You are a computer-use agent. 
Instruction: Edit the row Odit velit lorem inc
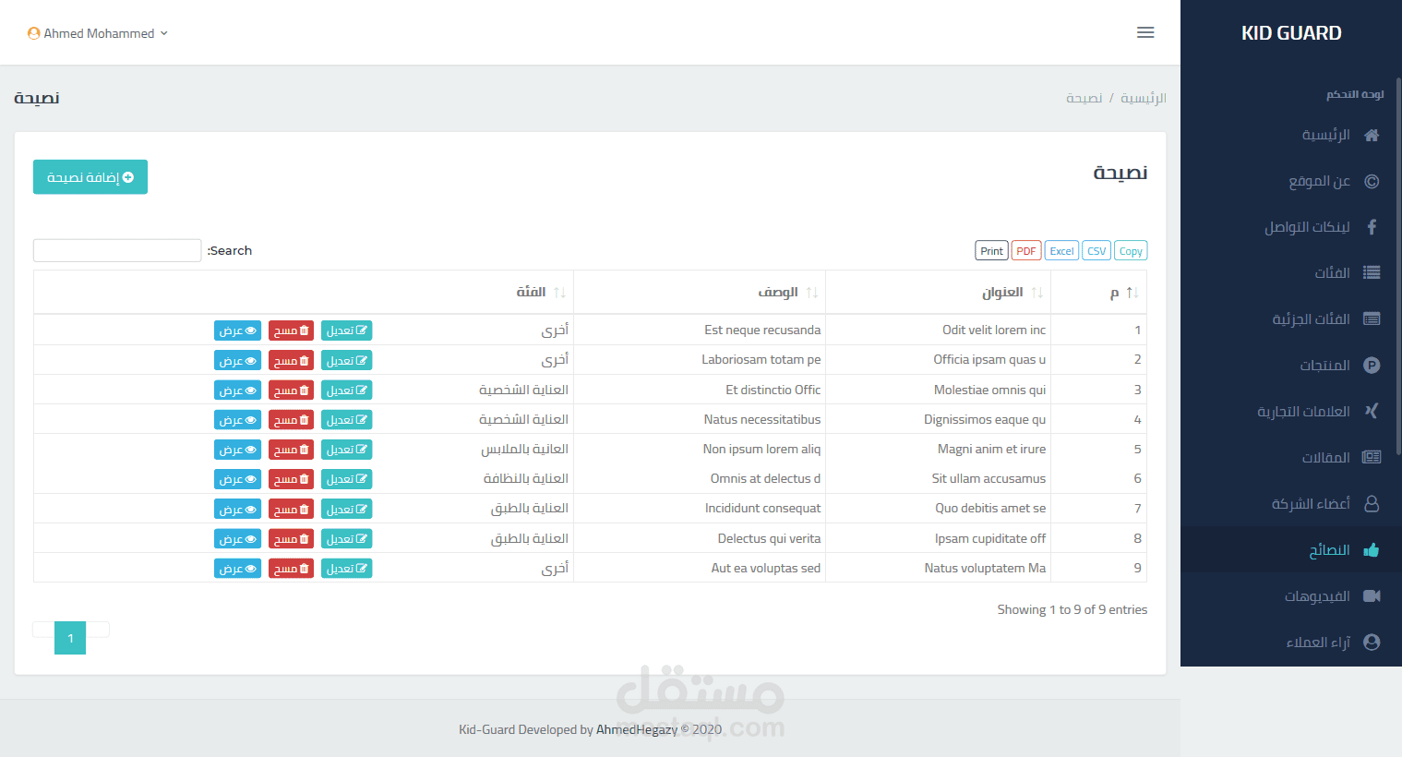point(346,330)
